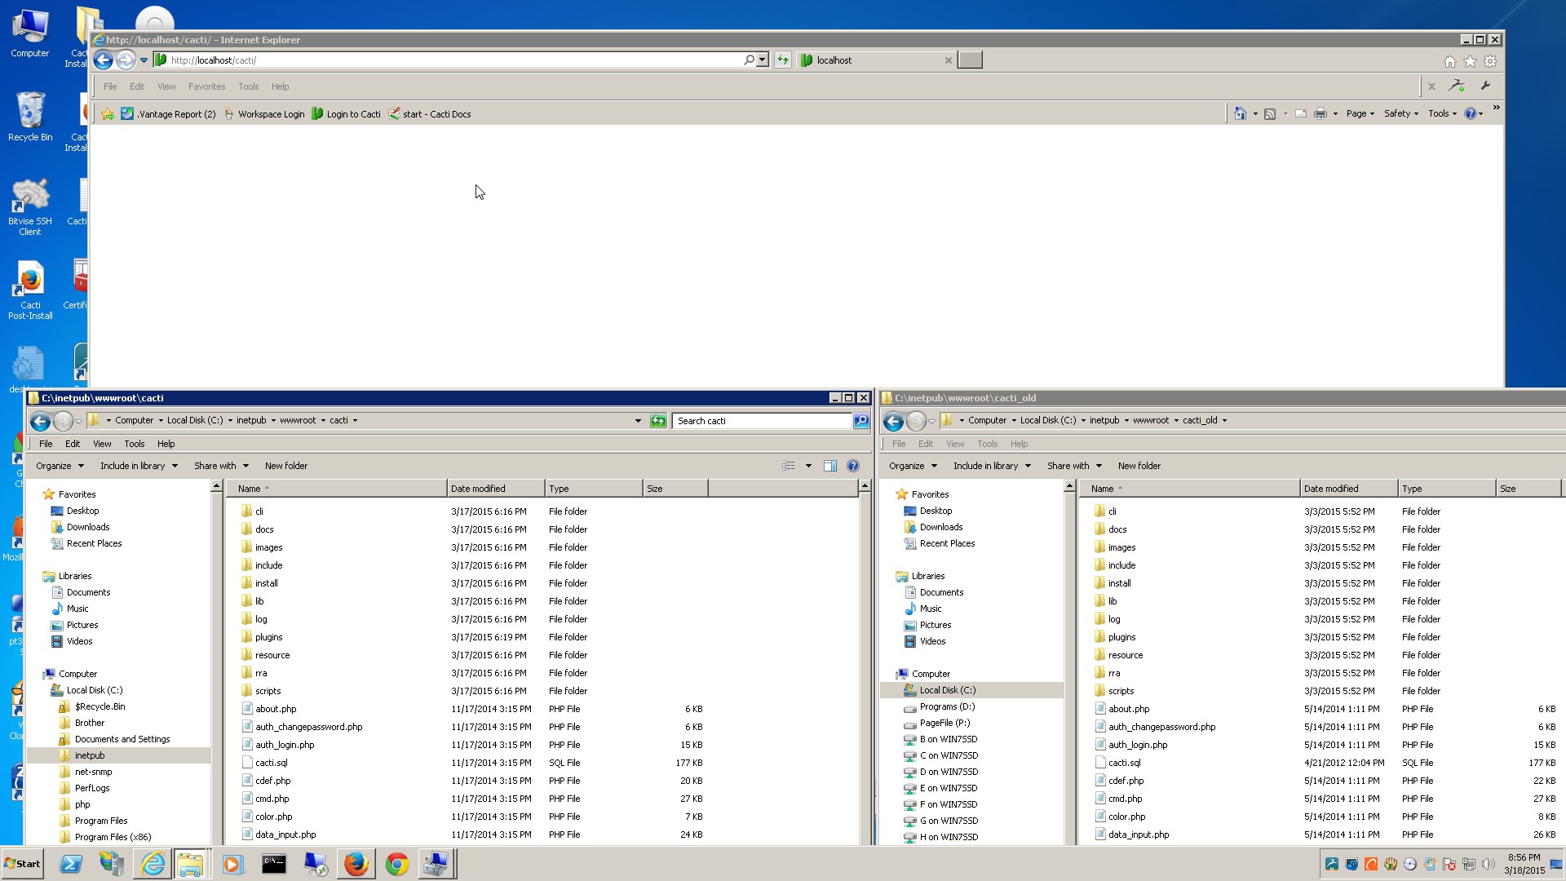Click the Internet Explorer forward arrow

point(126,60)
